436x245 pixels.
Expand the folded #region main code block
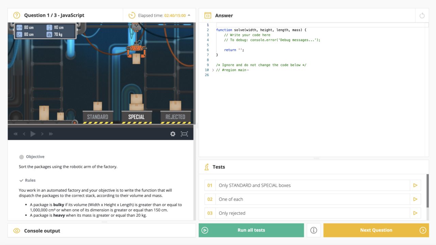click(x=213, y=70)
